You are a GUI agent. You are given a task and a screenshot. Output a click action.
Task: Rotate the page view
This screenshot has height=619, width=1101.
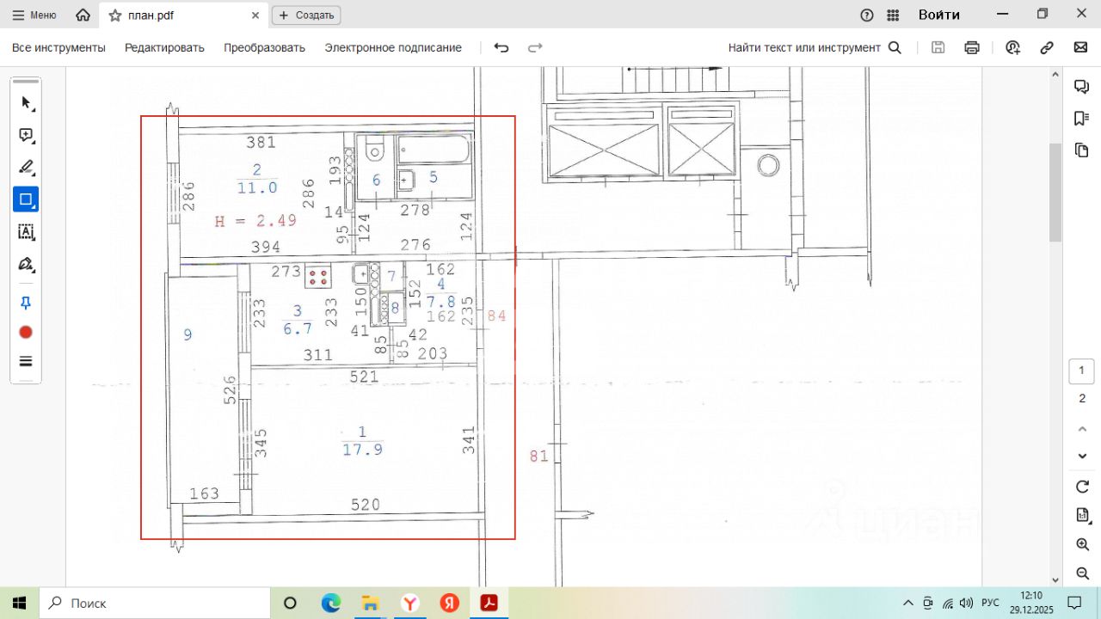pos(1082,487)
